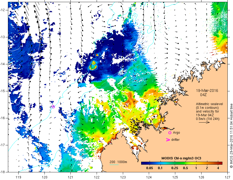The height and width of the screenshot is (180, 233).
Task: Click the latitude axis label '-16'
Action: pyautogui.click(x=3, y=118)
